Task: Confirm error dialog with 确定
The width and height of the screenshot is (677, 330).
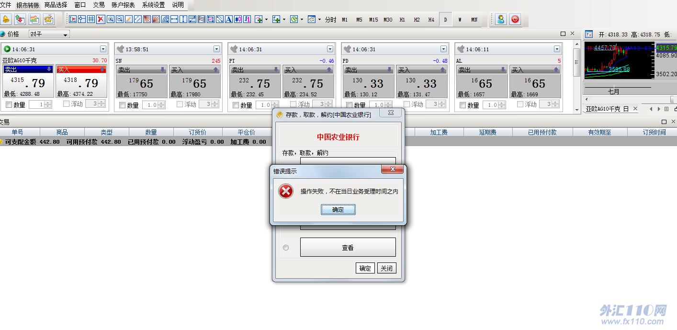Action: click(338, 209)
